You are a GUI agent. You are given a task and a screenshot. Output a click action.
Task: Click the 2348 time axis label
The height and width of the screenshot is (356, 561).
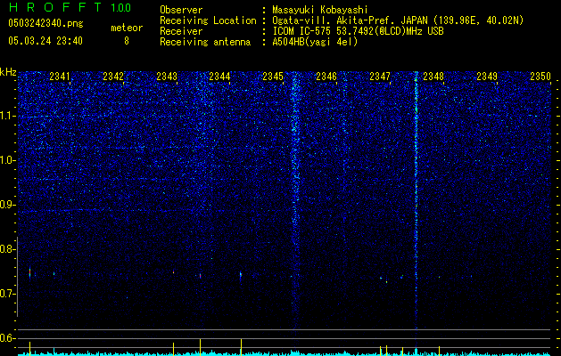[x=433, y=77]
